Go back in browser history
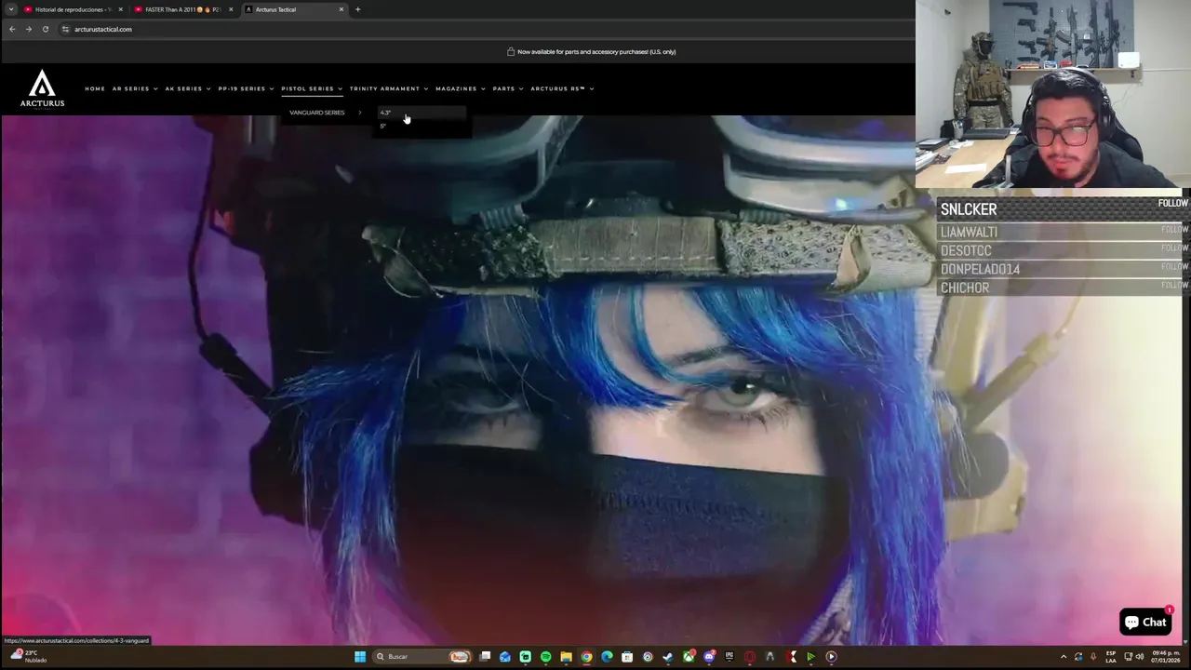 (12, 29)
